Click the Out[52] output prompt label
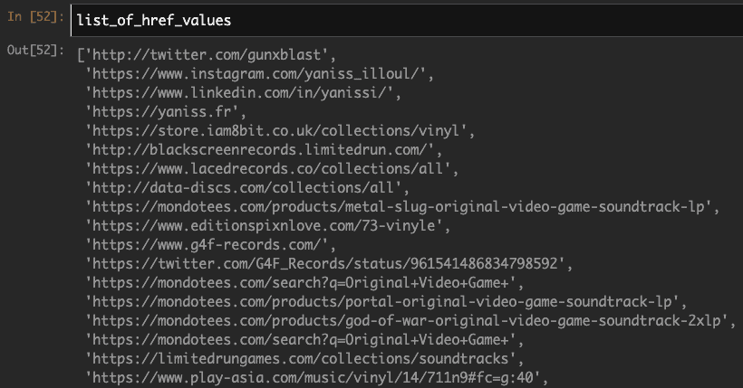Image resolution: width=743 pixels, height=388 pixels. click(x=34, y=51)
